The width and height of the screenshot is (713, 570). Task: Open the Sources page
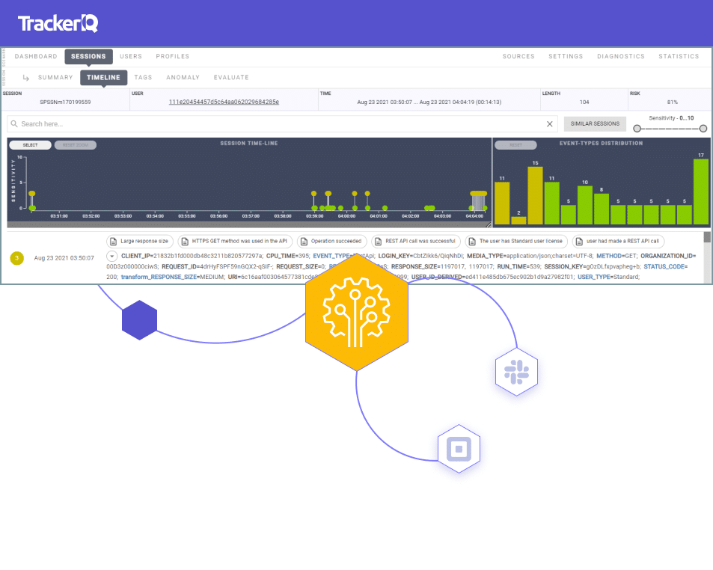[518, 56]
